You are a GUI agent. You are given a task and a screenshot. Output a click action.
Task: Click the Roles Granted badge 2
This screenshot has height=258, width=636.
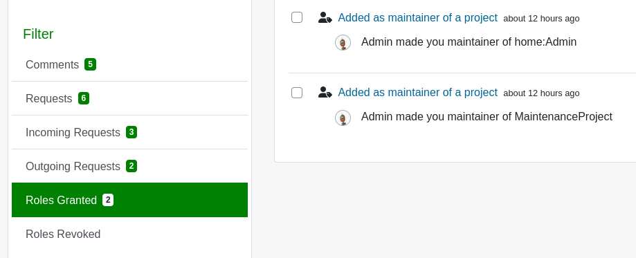[x=108, y=200]
